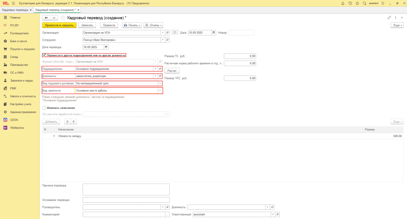Click Провести button

click(x=109, y=25)
